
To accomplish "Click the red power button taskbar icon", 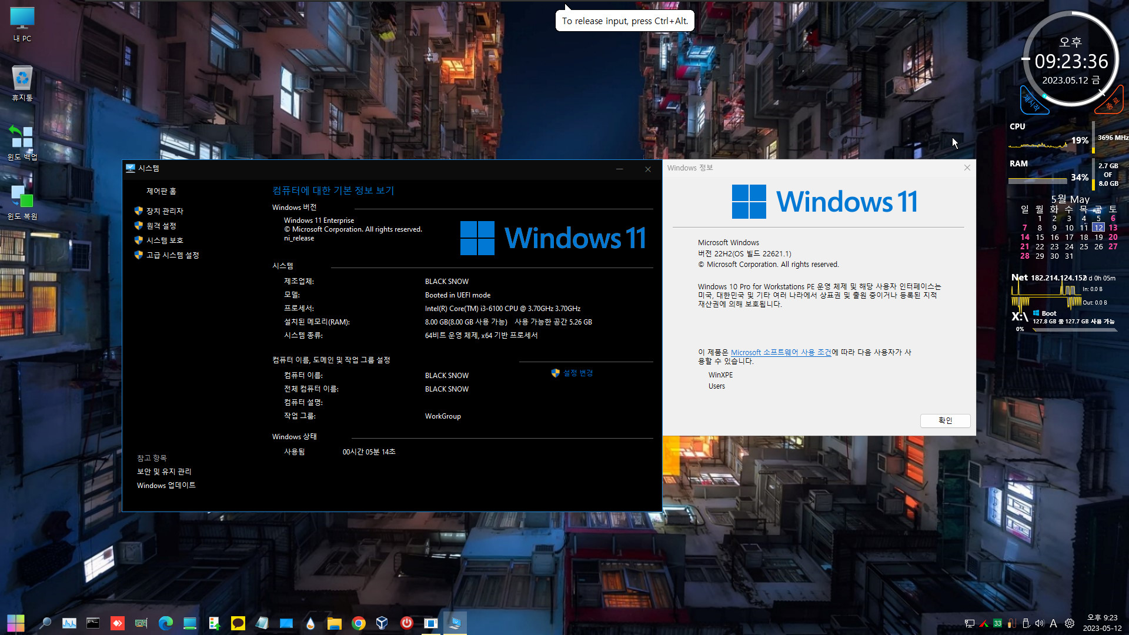I will (x=406, y=623).
